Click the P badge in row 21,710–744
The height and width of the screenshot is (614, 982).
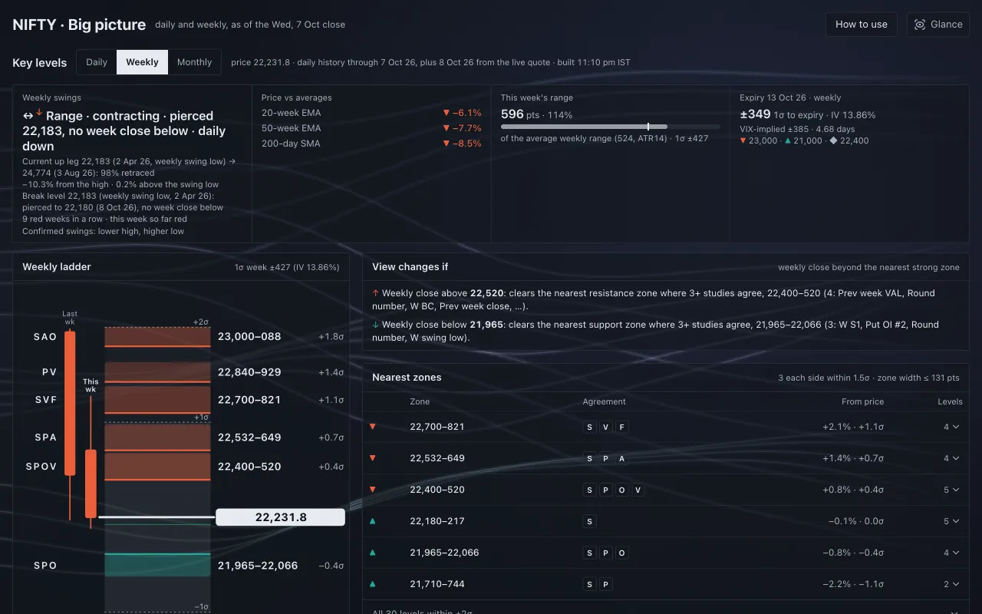(x=606, y=584)
